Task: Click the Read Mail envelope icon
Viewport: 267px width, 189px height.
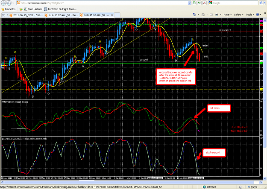Action: [211, 15]
